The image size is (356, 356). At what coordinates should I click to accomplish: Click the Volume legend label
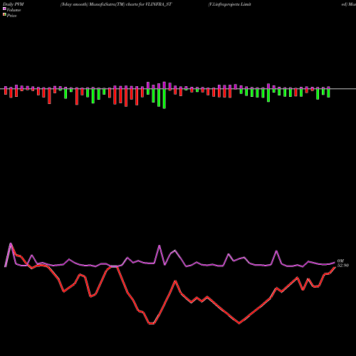coord(14,10)
